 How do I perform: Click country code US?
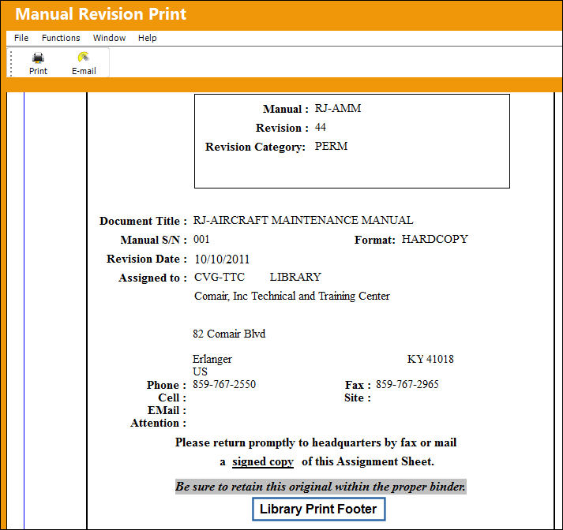pos(200,371)
